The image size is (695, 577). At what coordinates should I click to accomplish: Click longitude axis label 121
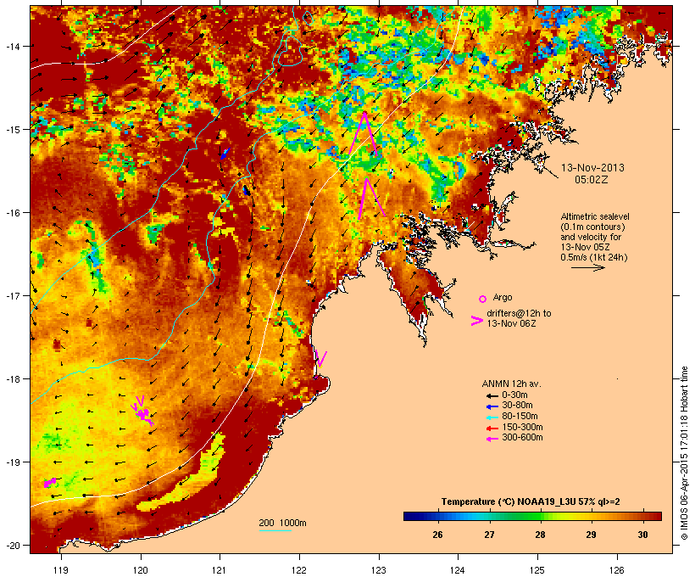(x=220, y=570)
